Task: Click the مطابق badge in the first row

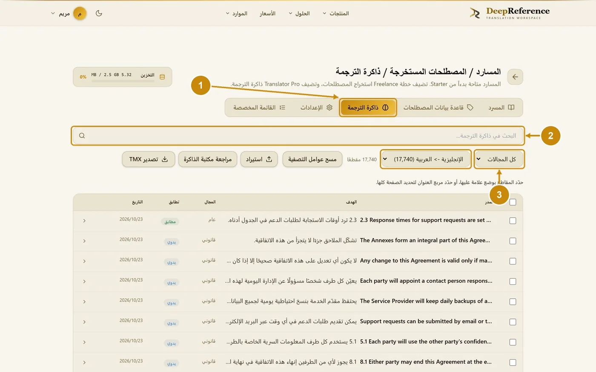Action: (170, 221)
